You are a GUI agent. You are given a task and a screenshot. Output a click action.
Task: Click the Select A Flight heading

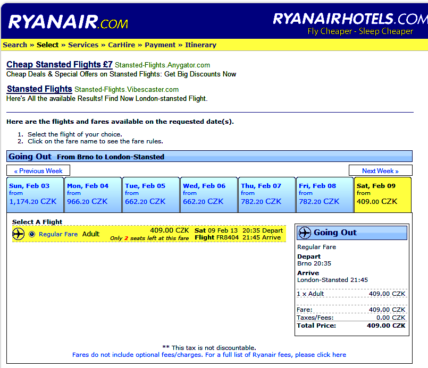pos(37,222)
